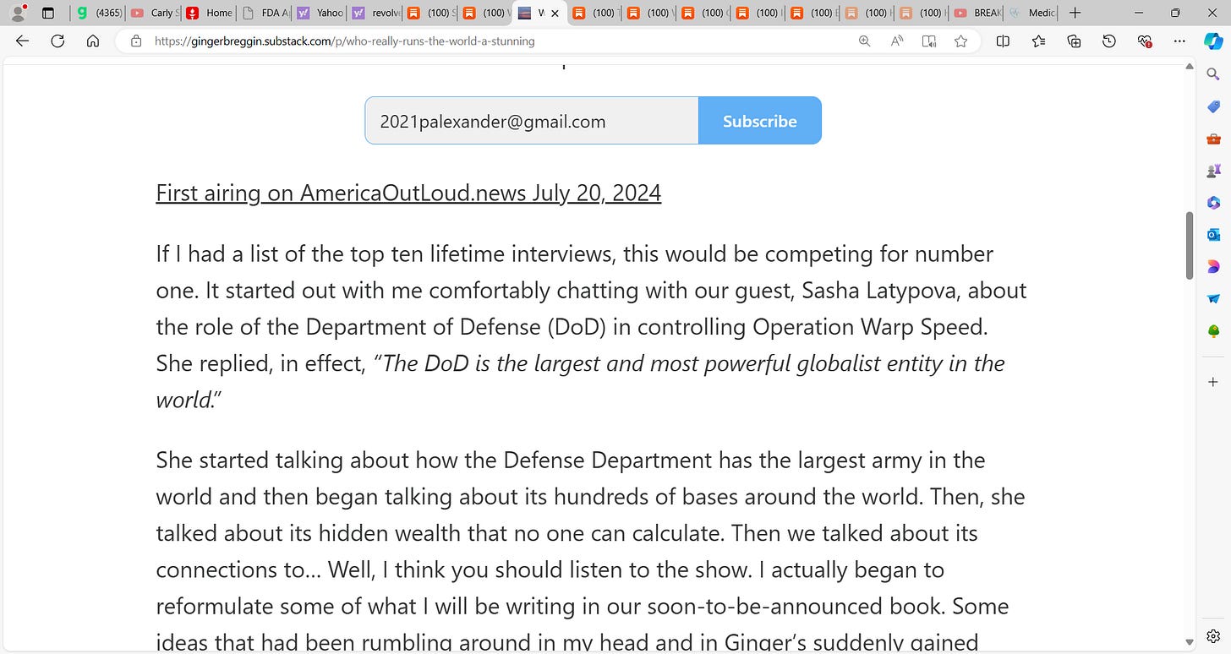Open Outlook in sidebar
The height and width of the screenshot is (654, 1231).
click(1213, 235)
